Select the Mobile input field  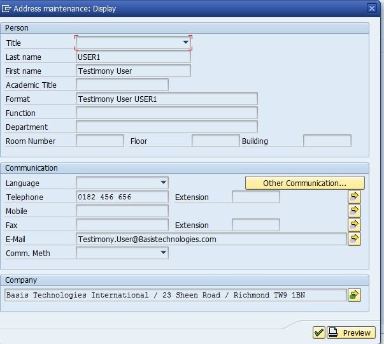[x=122, y=211]
